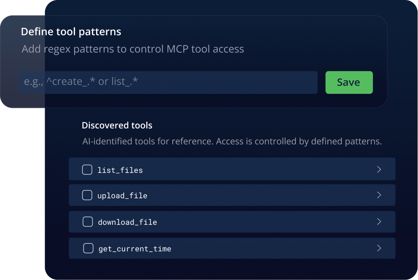The width and height of the screenshot is (418, 280).
Task: Click the chevron icon beside get_current_time
Action: click(379, 248)
